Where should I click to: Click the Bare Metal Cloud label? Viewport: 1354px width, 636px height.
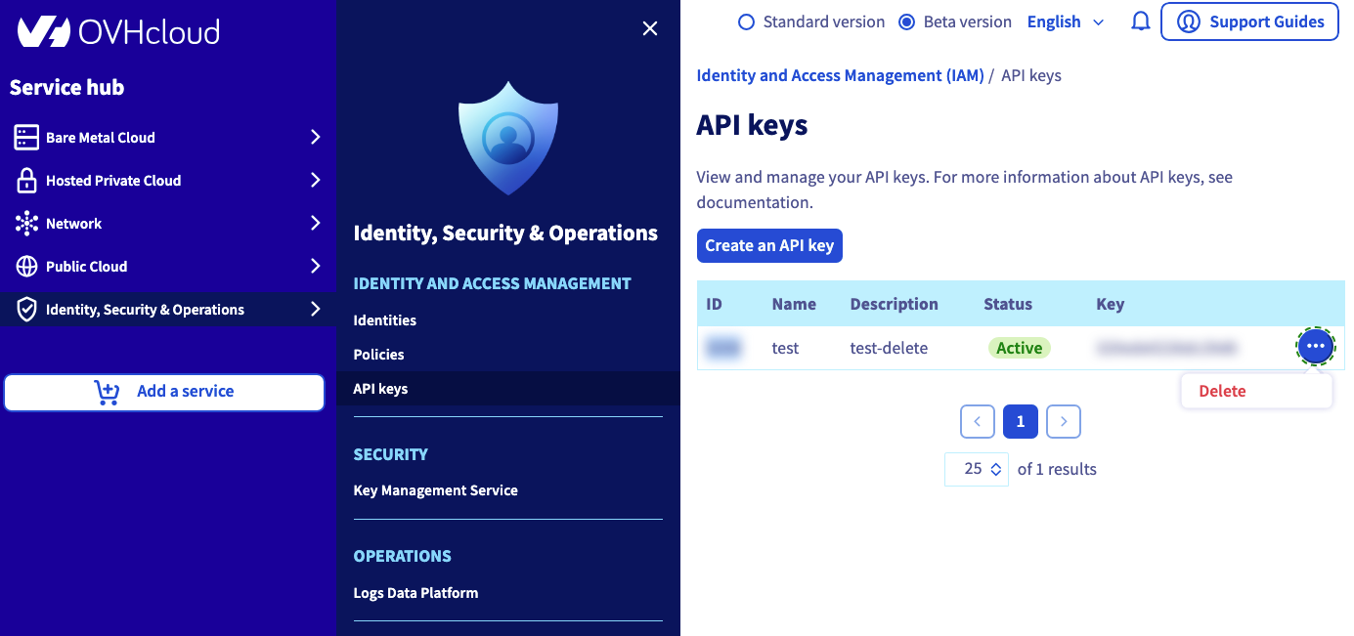pyautogui.click(x=101, y=138)
